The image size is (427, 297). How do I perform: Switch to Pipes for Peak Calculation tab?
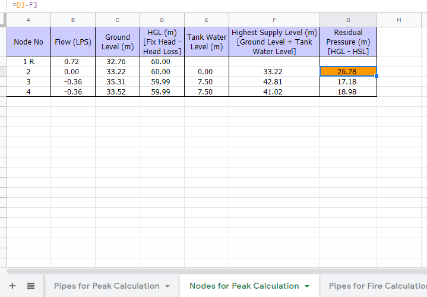coord(107,286)
